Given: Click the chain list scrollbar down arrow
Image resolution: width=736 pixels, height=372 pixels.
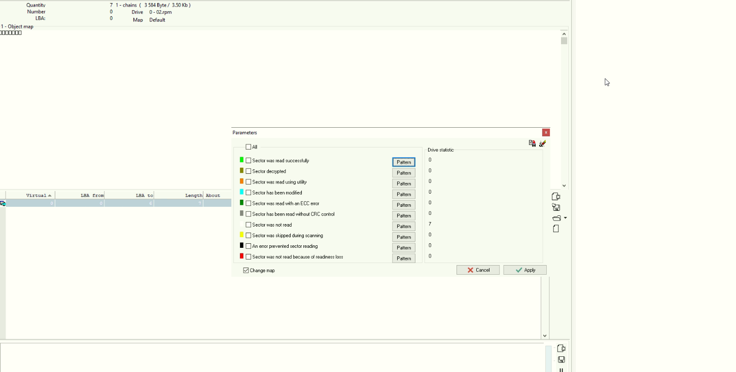Looking at the screenshot, I should point(545,336).
